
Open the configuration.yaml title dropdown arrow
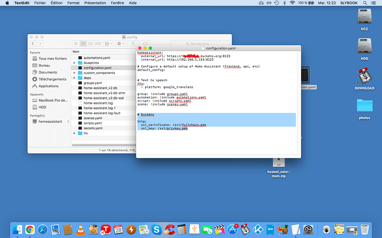(x=238, y=48)
